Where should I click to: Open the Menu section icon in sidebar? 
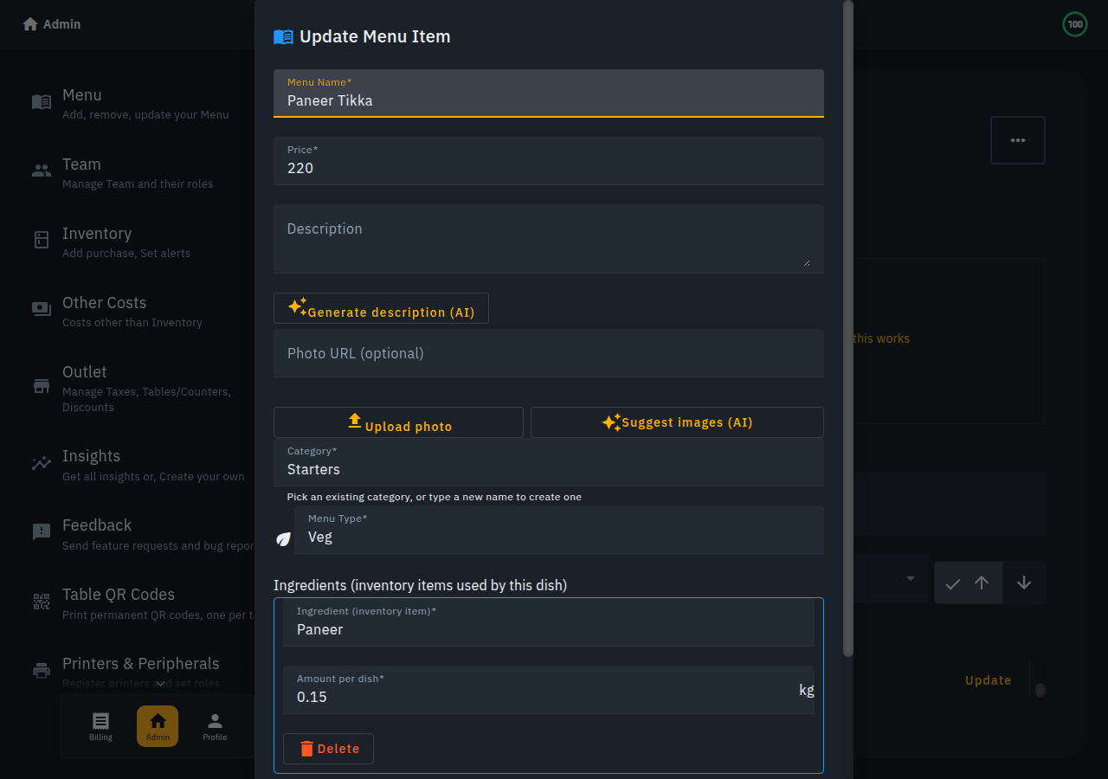click(x=42, y=102)
